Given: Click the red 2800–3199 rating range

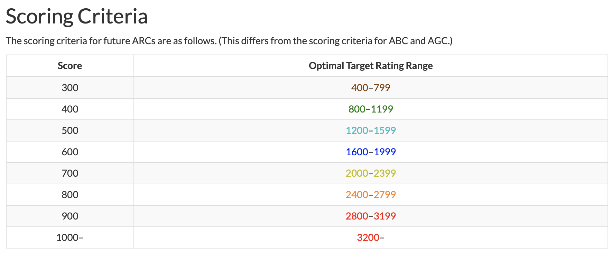Looking at the screenshot, I should pyautogui.click(x=370, y=216).
